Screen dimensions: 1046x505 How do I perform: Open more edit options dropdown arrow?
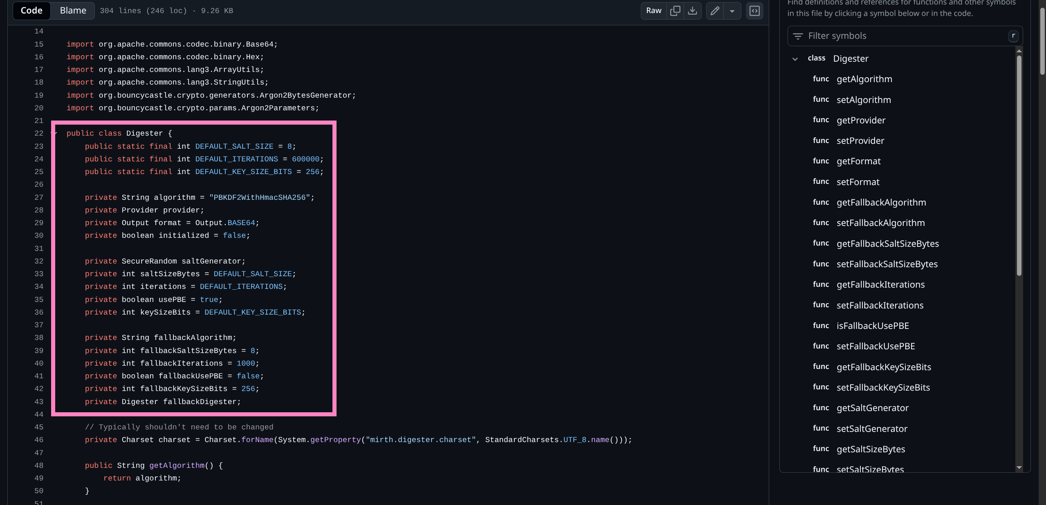pos(732,11)
